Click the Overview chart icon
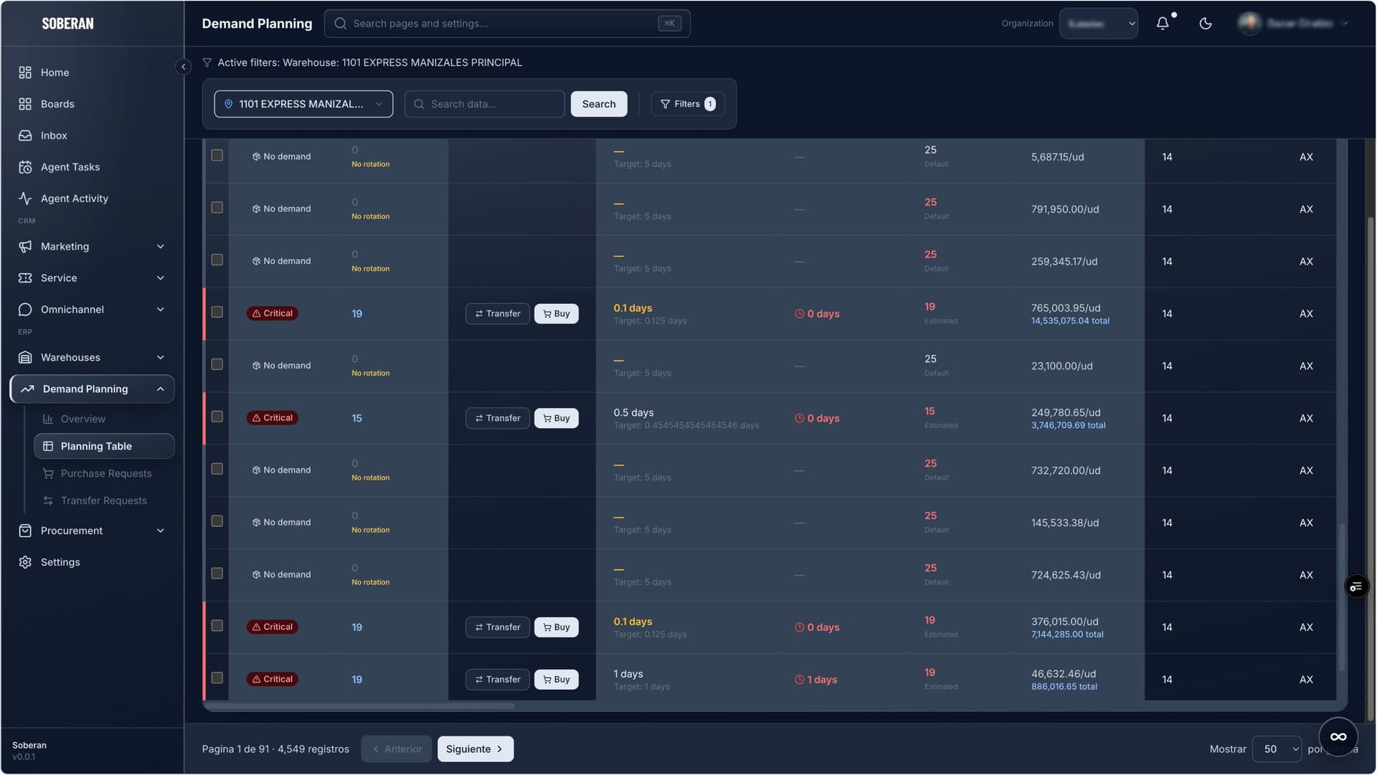The width and height of the screenshot is (1377, 775). pos(48,419)
